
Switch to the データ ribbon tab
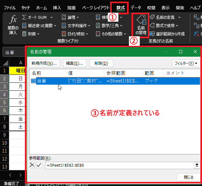click(136, 7)
